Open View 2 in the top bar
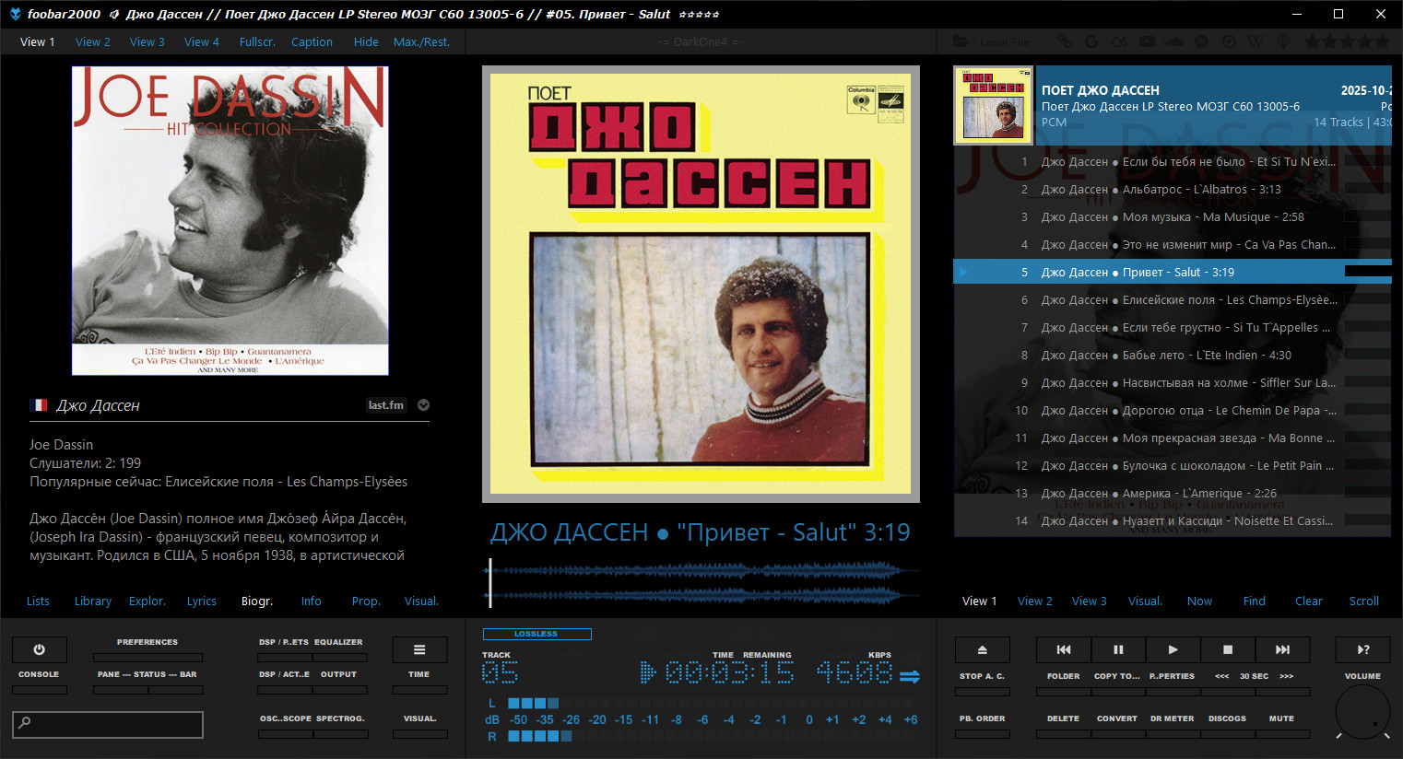Viewport: 1403px width, 759px height. tap(92, 42)
